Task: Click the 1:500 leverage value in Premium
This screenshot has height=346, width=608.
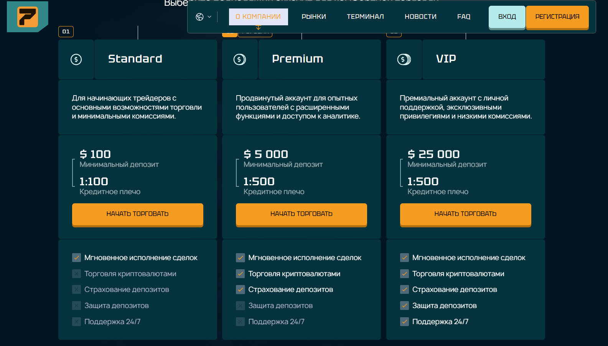Action: click(x=259, y=181)
